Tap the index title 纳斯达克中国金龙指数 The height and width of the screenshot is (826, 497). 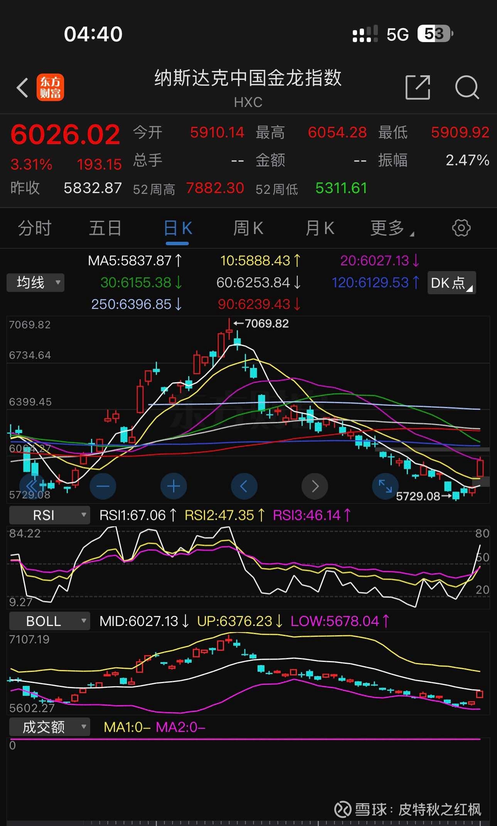pos(248,78)
